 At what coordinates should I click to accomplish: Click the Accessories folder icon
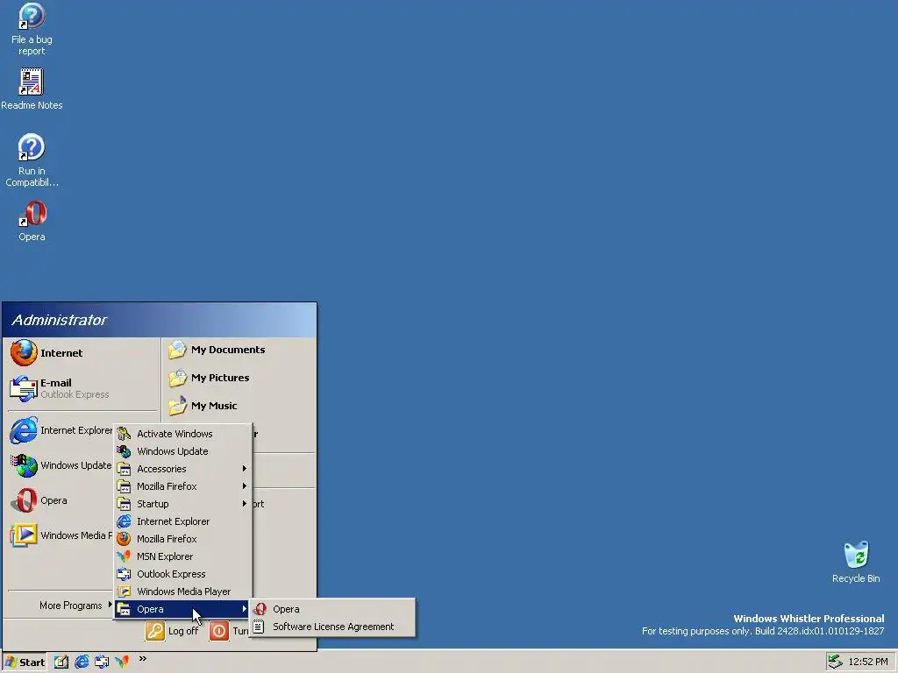pos(124,469)
